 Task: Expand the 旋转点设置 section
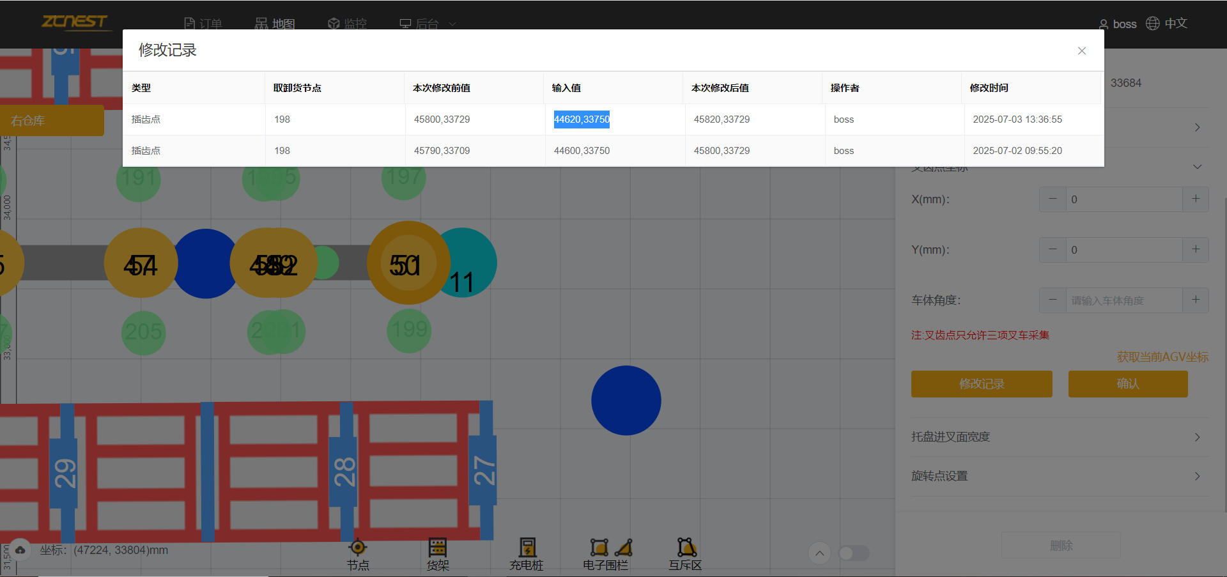(1197, 476)
